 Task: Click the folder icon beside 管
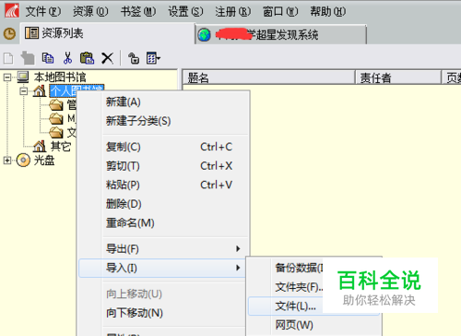click(x=56, y=105)
